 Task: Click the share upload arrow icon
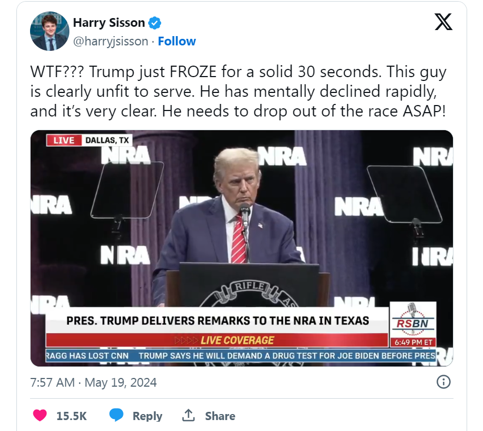pyautogui.click(x=189, y=416)
